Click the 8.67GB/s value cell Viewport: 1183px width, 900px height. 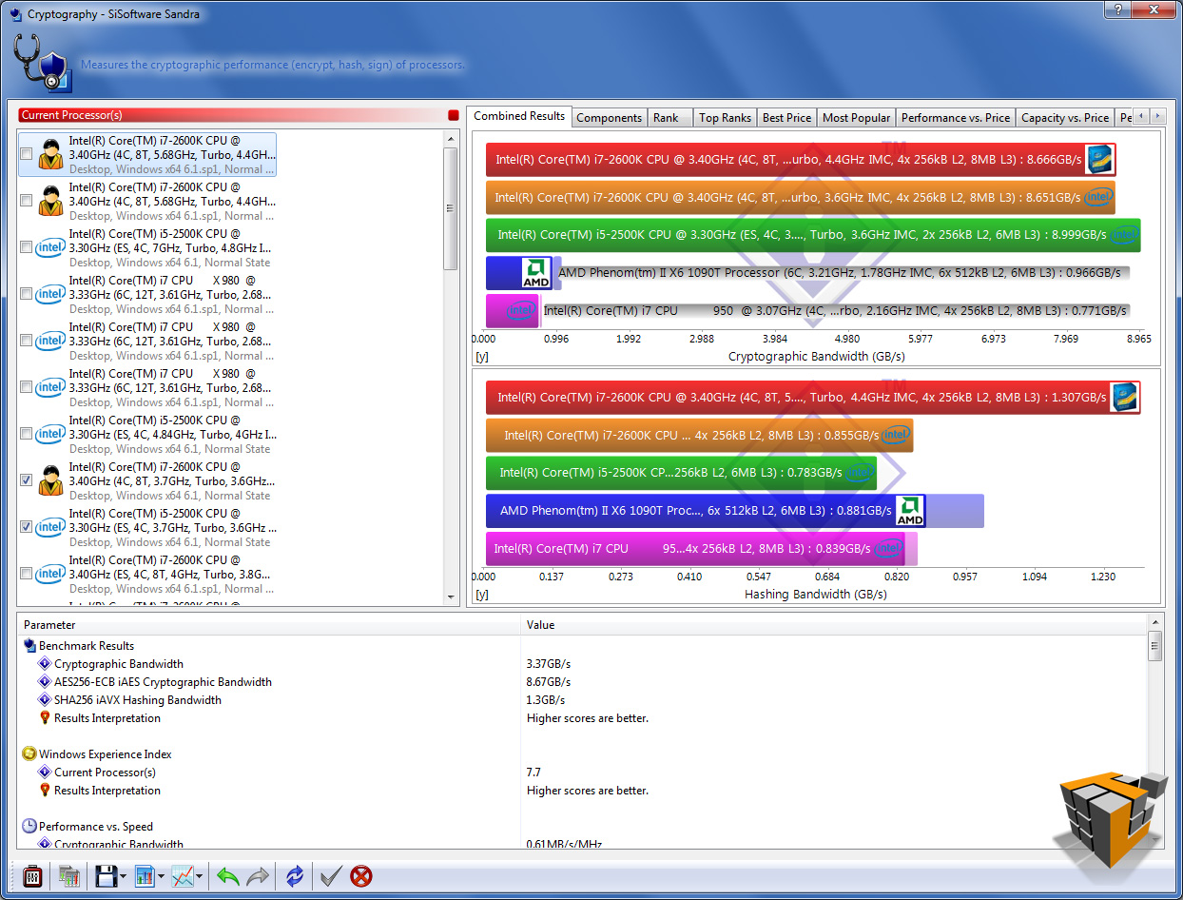pos(549,682)
